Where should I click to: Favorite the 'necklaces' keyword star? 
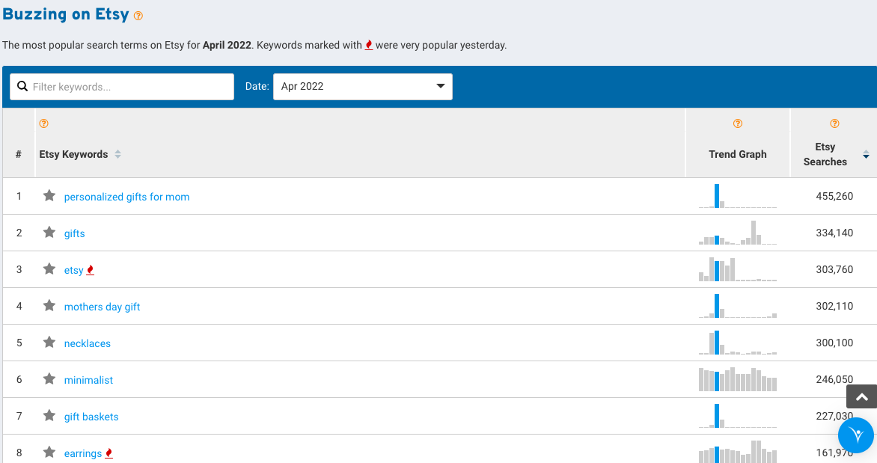[x=49, y=343]
